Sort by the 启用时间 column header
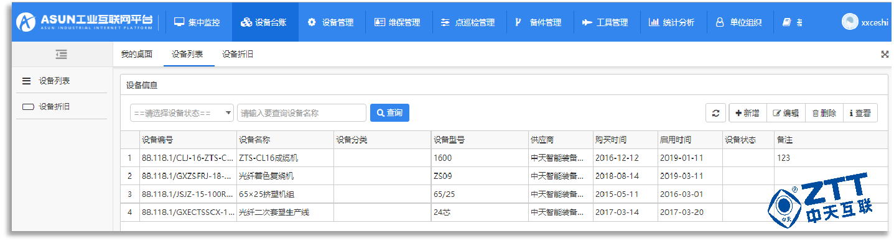 [689, 140]
